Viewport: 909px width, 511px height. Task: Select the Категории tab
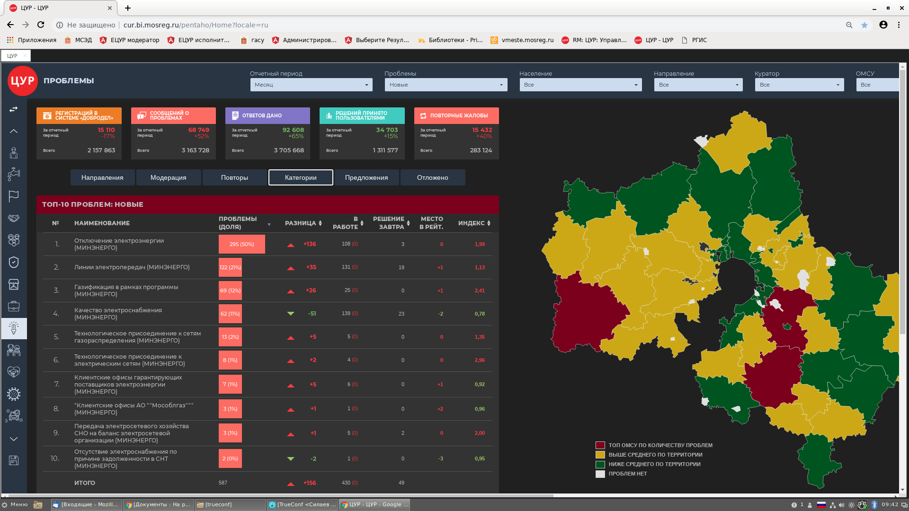click(x=301, y=177)
